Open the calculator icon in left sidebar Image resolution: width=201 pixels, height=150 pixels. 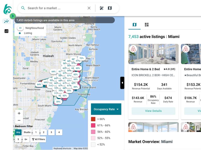pos(7,31)
